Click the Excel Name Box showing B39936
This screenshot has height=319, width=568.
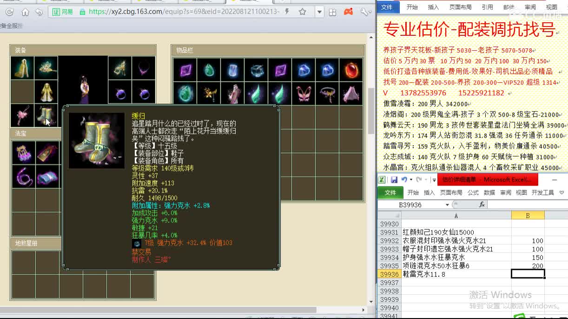[411, 205]
